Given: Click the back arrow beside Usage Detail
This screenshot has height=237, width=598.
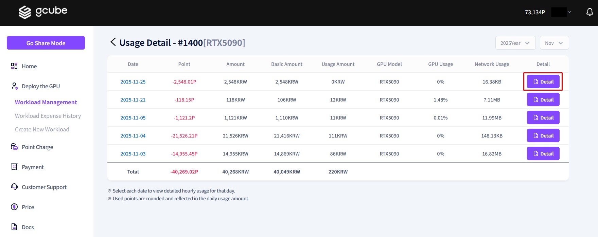Looking at the screenshot, I should (113, 42).
